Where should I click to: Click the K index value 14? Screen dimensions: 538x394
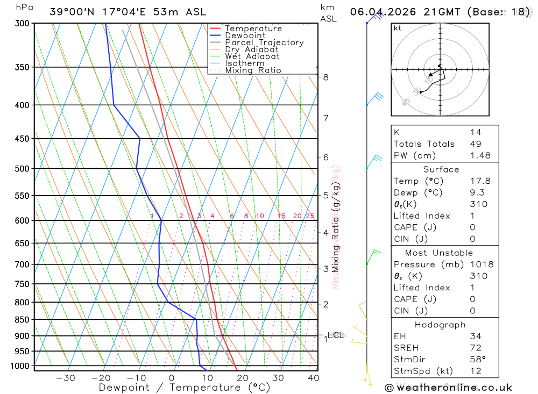tap(476, 132)
